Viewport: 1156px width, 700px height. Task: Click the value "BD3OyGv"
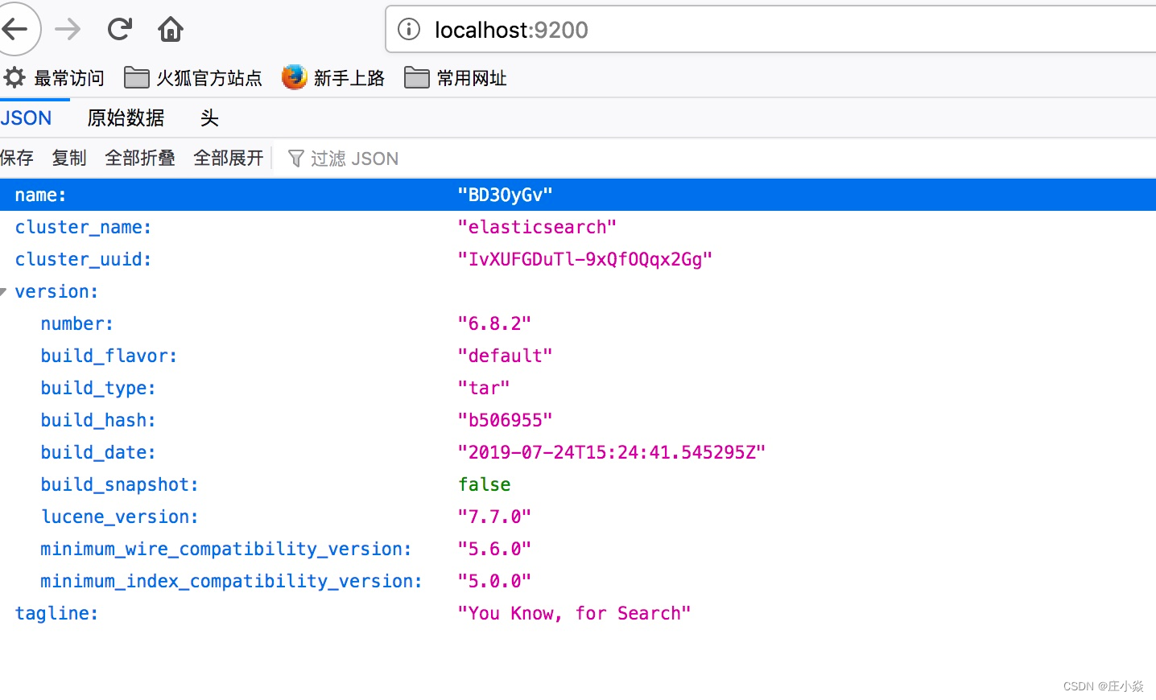pos(505,195)
